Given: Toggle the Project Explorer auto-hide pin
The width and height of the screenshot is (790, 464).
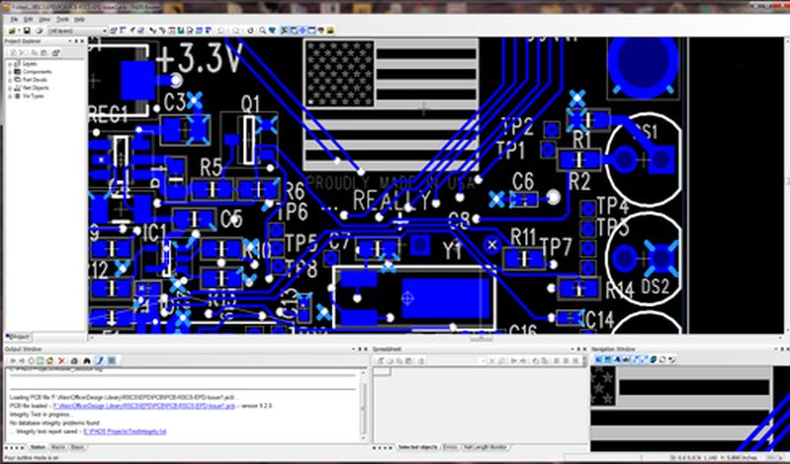Looking at the screenshot, I should tap(76, 41).
